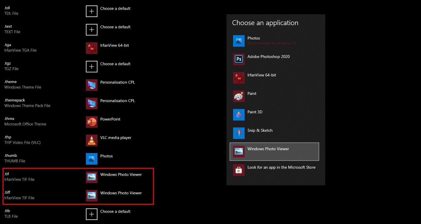This screenshot has width=421, height=224.
Task: Click the THP Video File (VLC) description
Action: click(22, 142)
